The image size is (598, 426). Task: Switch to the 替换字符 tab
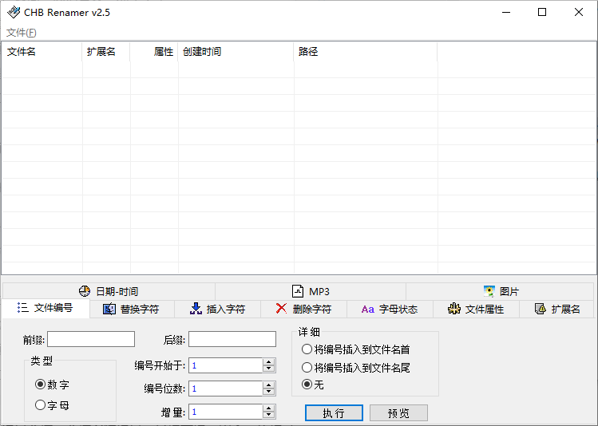click(x=132, y=309)
